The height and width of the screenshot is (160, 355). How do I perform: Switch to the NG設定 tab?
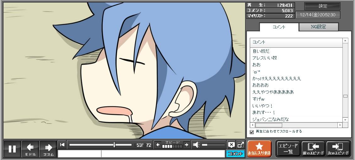pos(318,27)
